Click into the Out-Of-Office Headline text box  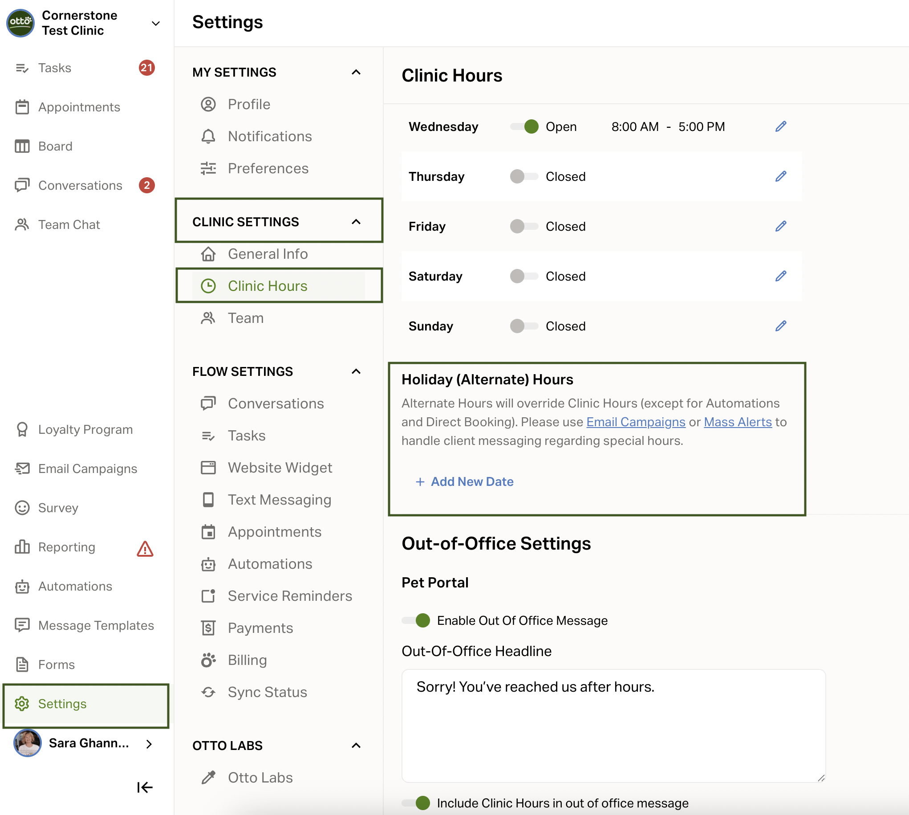pyautogui.click(x=613, y=725)
